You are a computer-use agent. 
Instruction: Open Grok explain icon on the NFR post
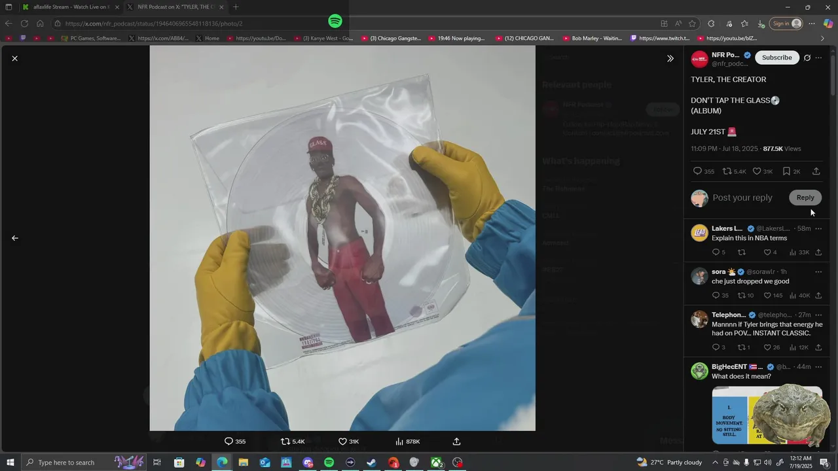pos(807,58)
